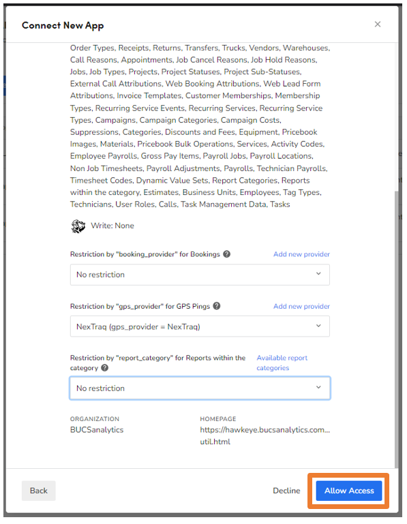Click the Write: None permission icon
Image resolution: width=407 pixels, height=524 pixels.
coord(78,226)
